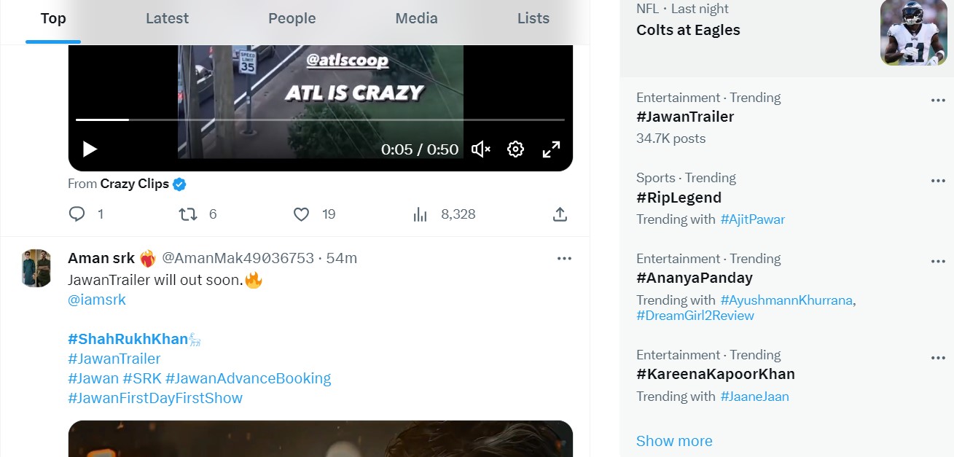
Task: Switch to the People tab
Action: (x=292, y=18)
